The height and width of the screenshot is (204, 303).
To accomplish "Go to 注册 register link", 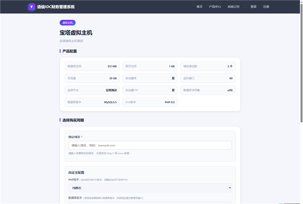I will [x=266, y=7].
